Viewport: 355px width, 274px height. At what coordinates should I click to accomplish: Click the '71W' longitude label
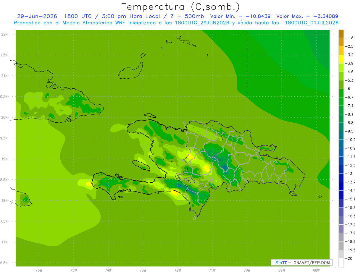[x=212, y=270]
